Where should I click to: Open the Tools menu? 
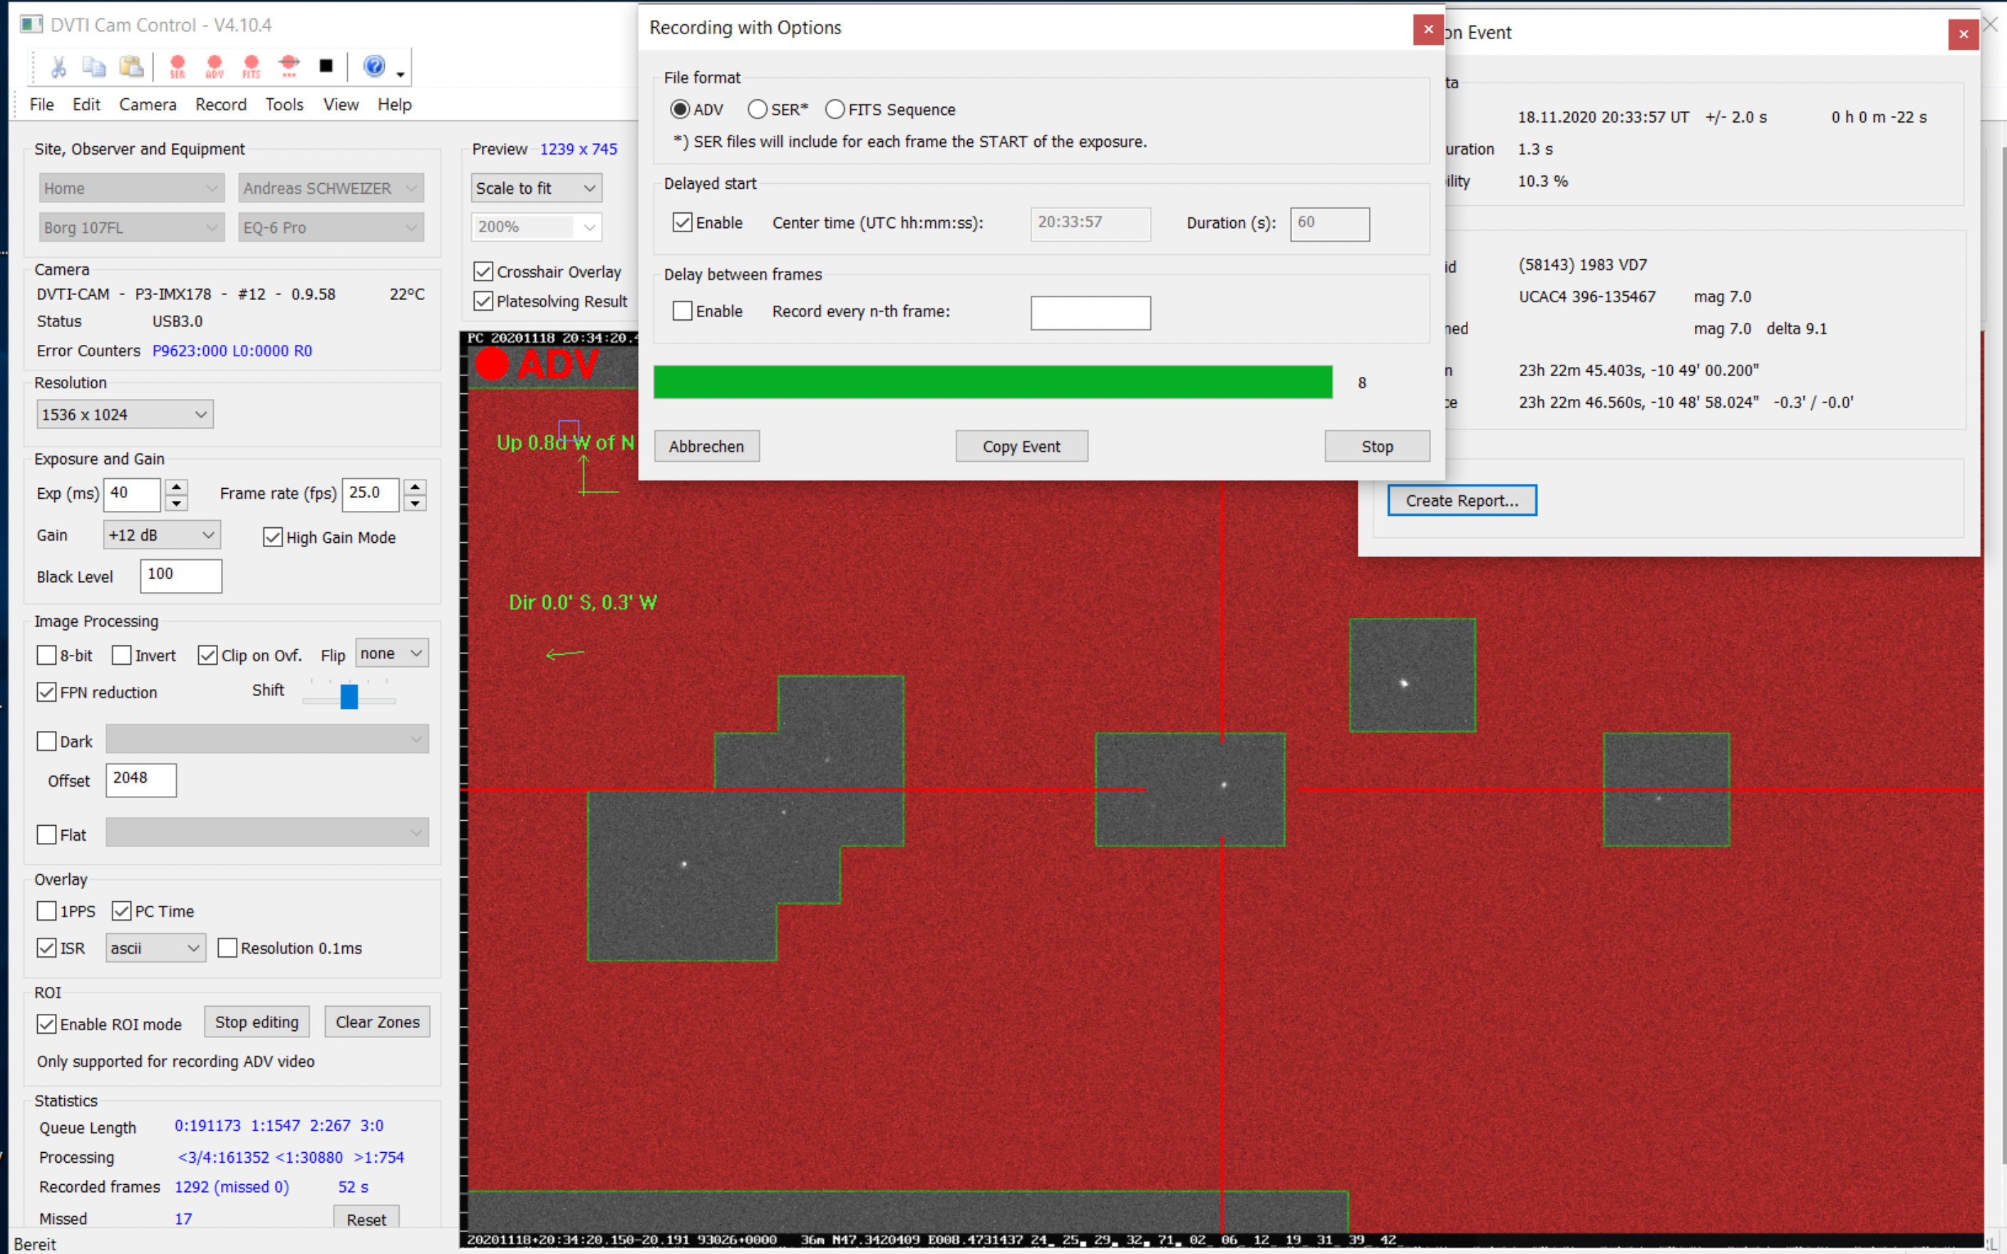pyautogui.click(x=284, y=105)
